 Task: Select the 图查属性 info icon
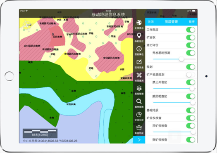139,49
